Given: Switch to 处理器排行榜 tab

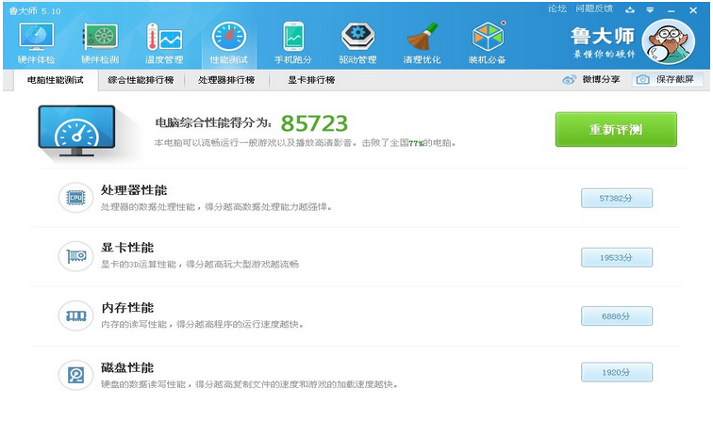Looking at the screenshot, I should pyautogui.click(x=226, y=80).
